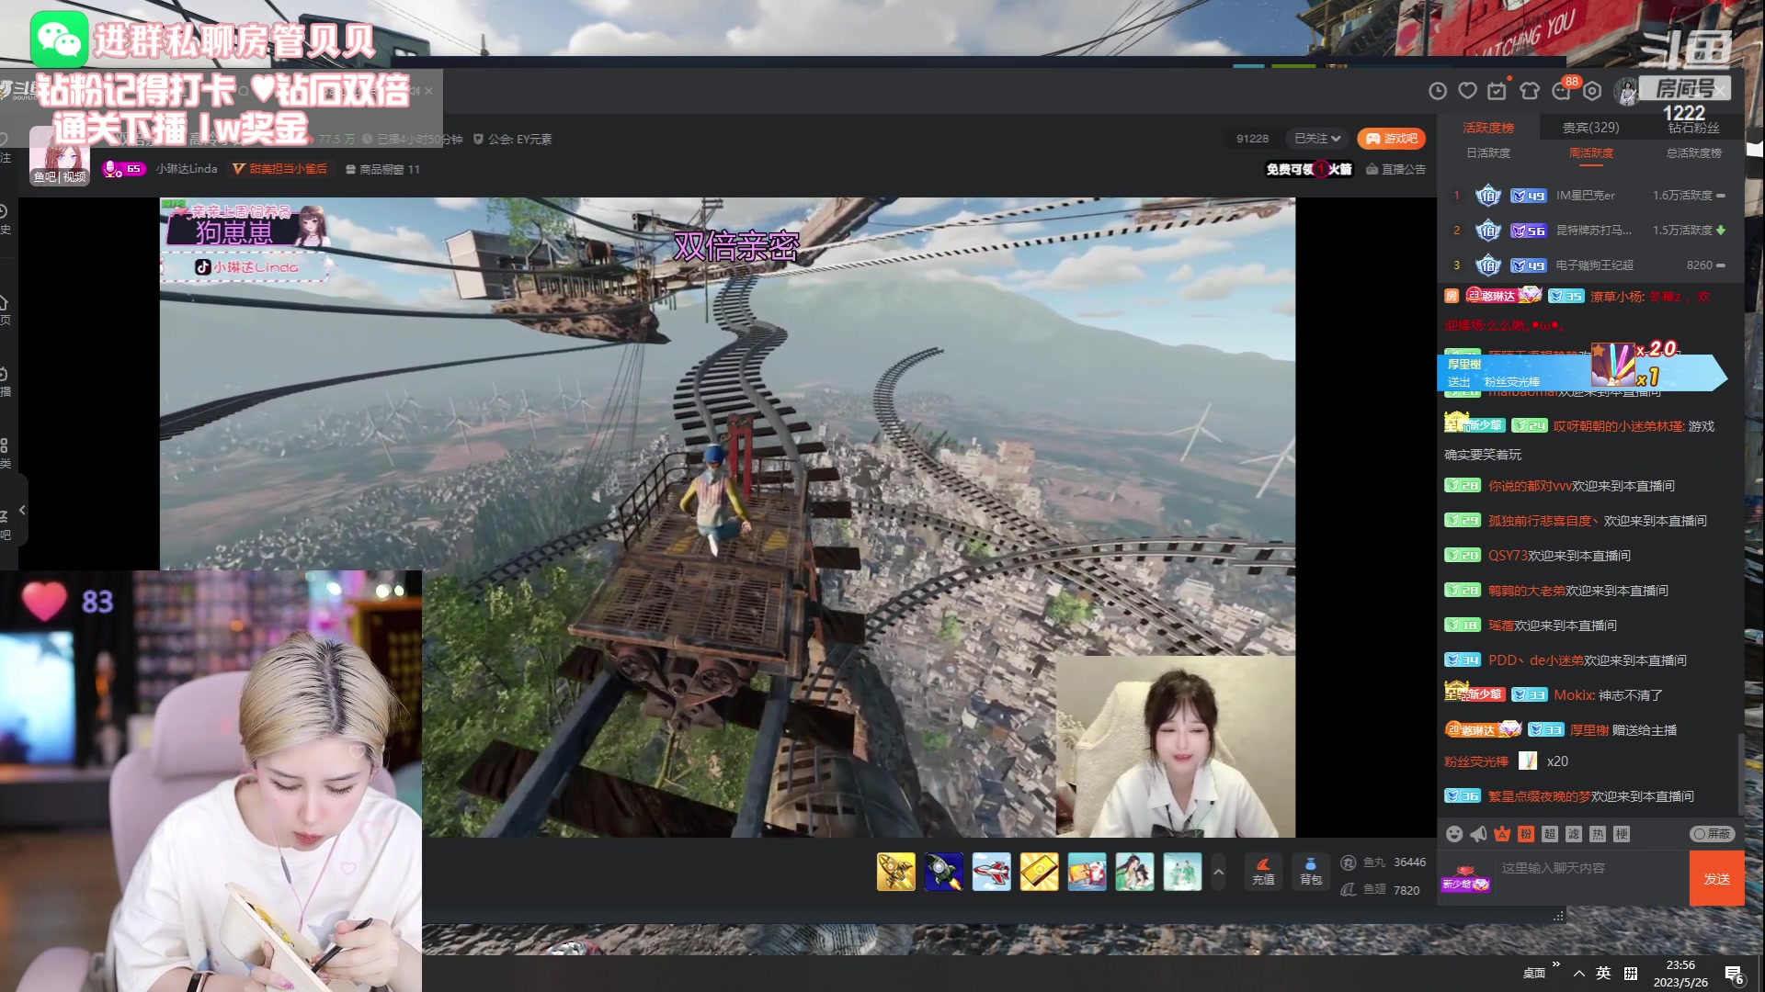1765x992 pixels.
Task: Select the 日活跃度 sub-tab
Action: pos(1488,153)
